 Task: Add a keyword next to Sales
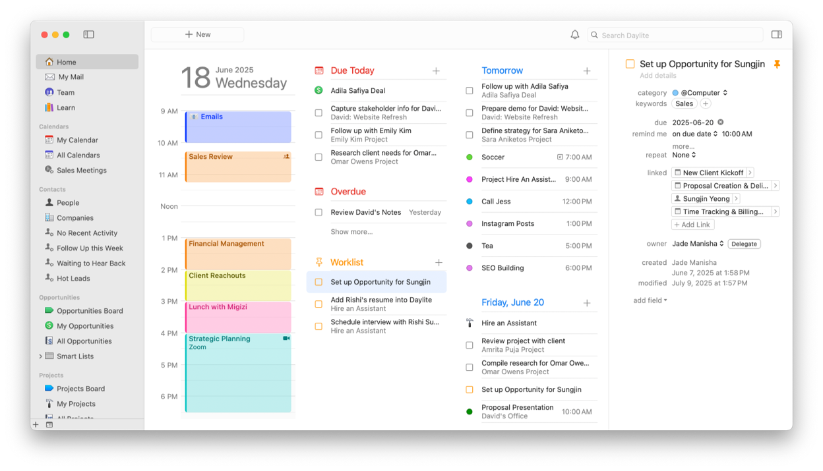706,104
